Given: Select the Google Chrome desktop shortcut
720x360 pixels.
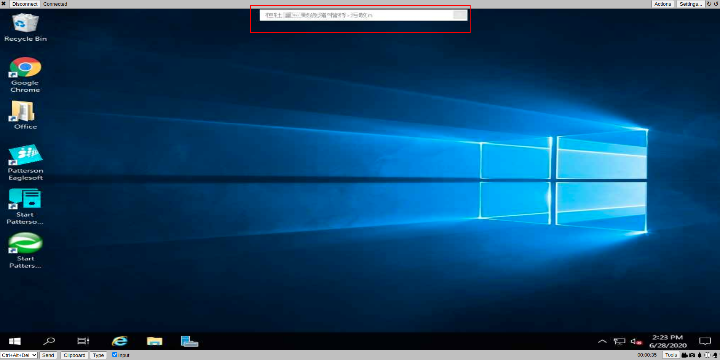Looking at the screenshot, I should 25,75.
